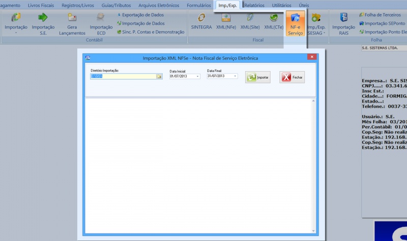Open the Importação ECD tool

pos(101,23)
